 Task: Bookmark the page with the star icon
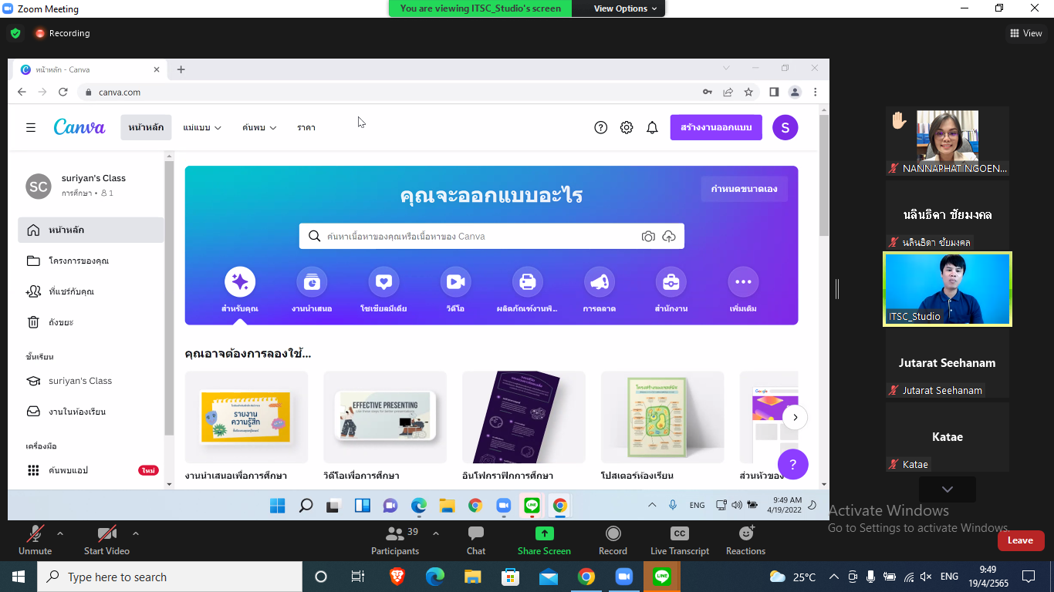(x=748, y=92)
